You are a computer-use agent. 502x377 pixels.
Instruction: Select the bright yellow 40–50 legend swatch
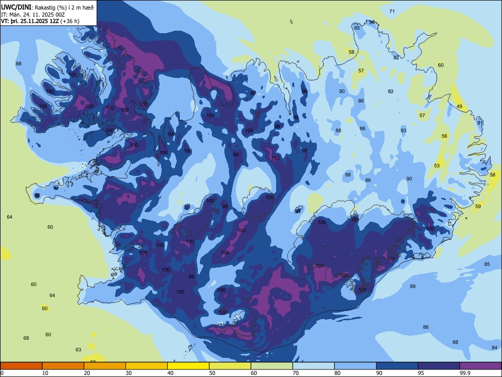(188, 366)
